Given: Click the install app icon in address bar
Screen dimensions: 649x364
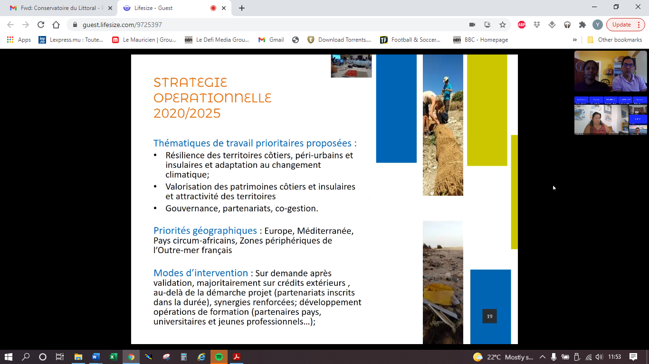Looking at the screenshot, I should point(487,25).
